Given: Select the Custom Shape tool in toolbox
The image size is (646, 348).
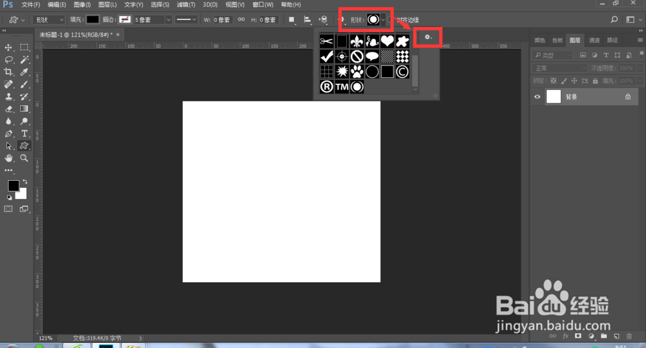Looking at the screenshot, I should click(24, 146).
